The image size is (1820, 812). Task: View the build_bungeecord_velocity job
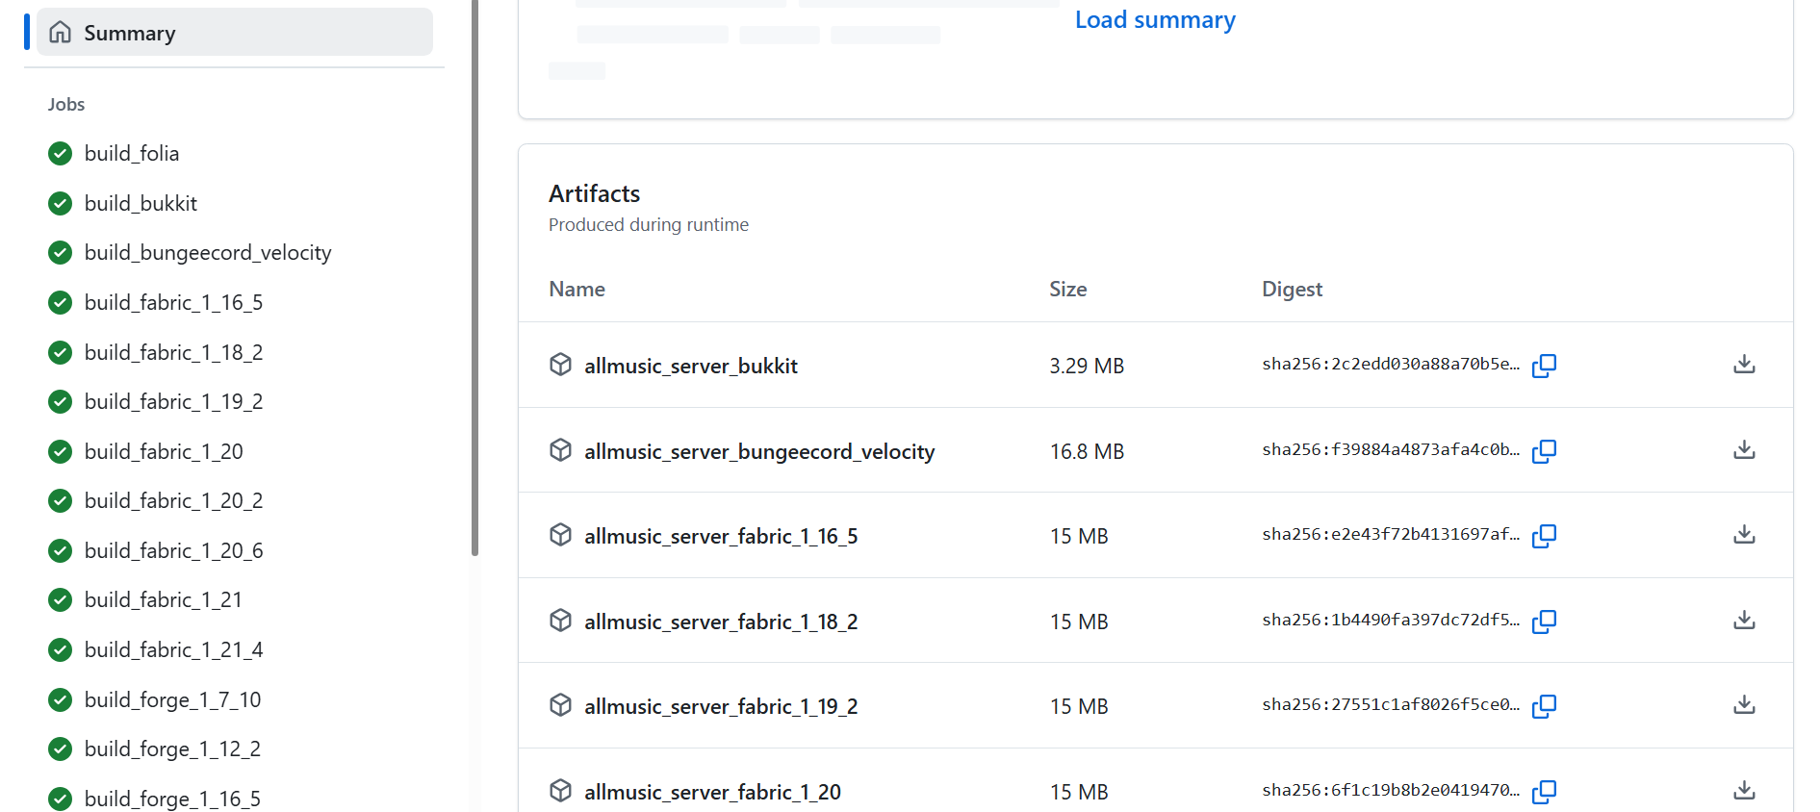coord(208,253)
